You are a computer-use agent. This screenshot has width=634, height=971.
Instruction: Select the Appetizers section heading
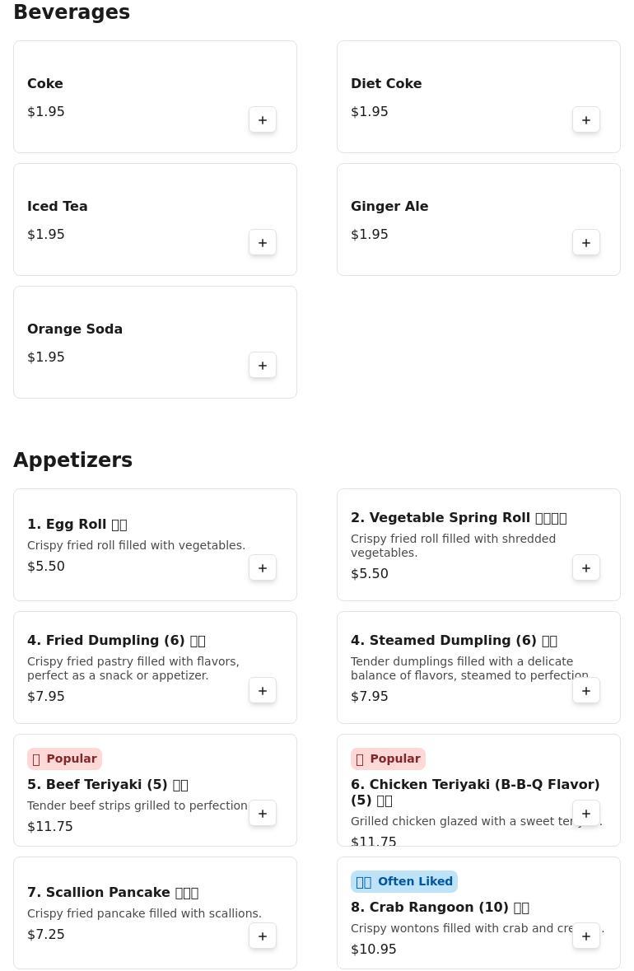tap(73, 460)
